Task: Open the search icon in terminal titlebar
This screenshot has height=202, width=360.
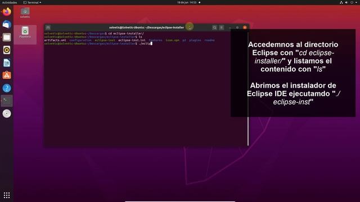Action: point(214,27)
